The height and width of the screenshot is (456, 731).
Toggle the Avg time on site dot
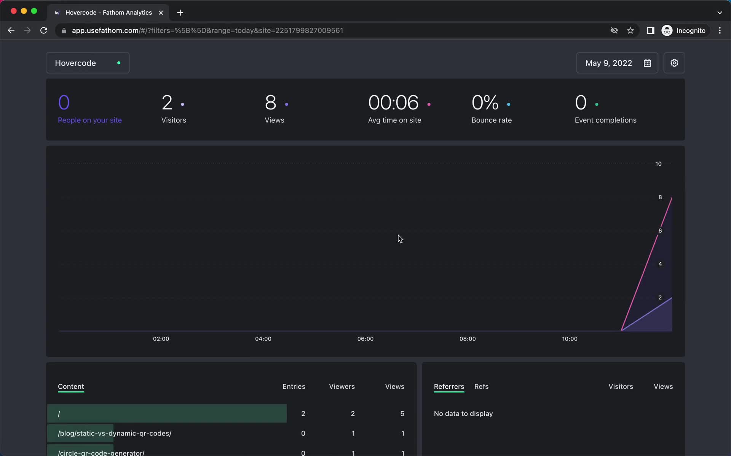click(429, 104)
